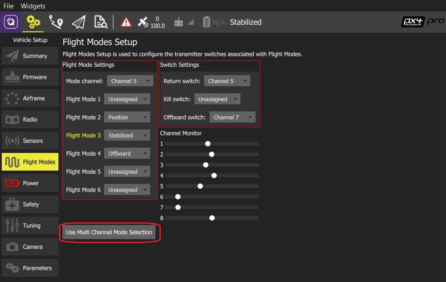Open the File menu
The width and height of the screenshot is (446, 282).
pos(8,6)
